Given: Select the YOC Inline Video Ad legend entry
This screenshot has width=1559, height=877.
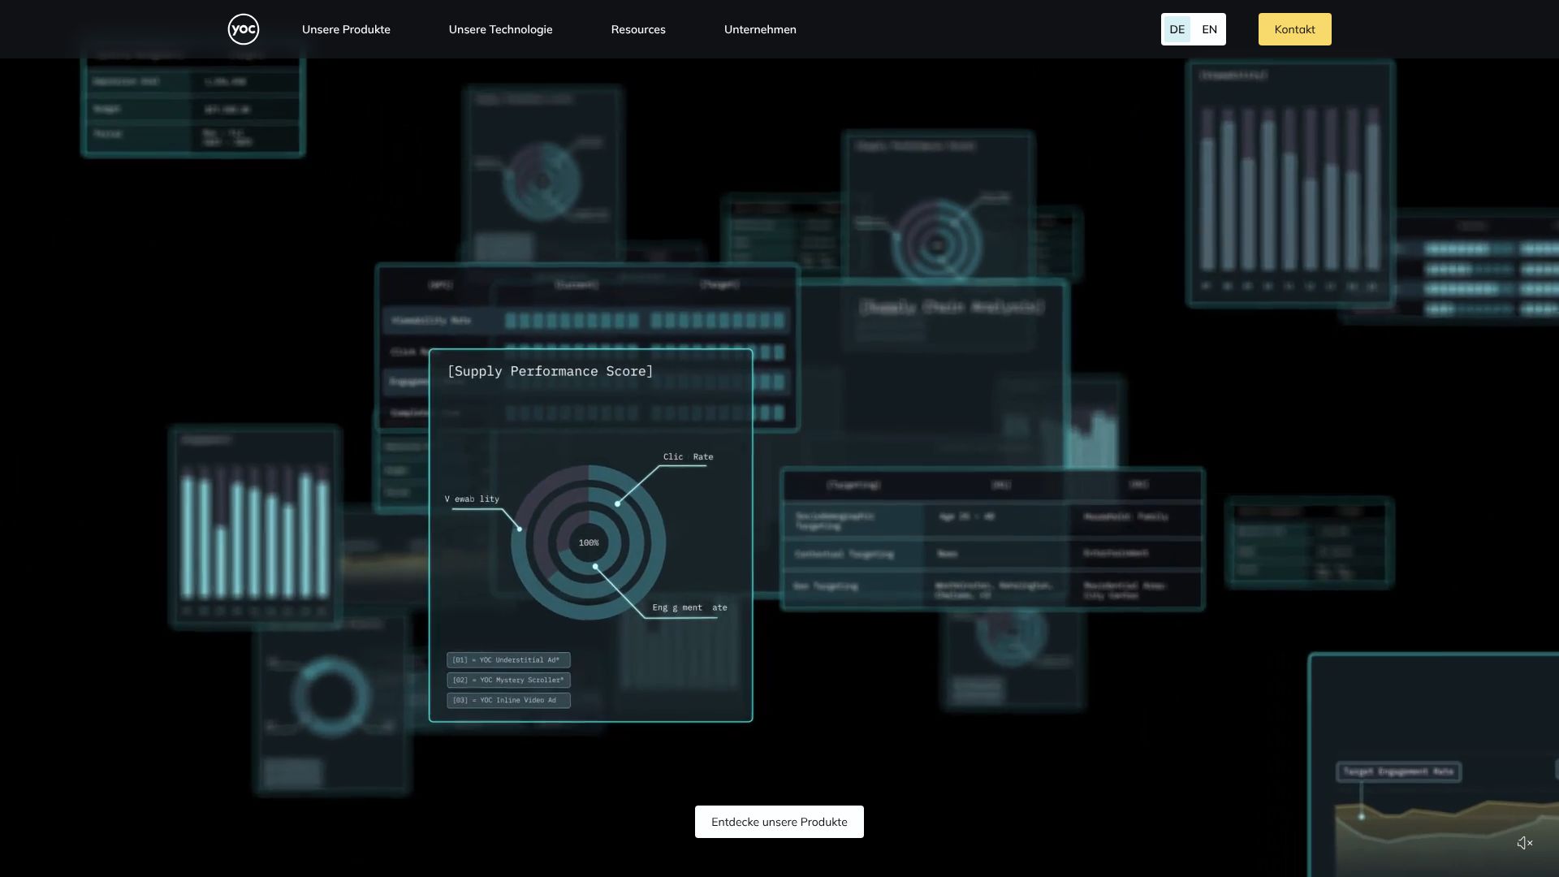Looking at the screenshot, I should click(x=507, y=700).
